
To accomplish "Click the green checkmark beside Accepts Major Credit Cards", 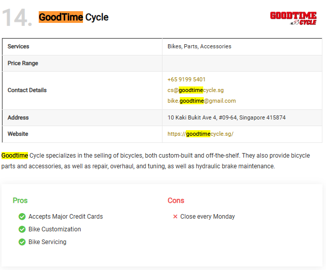I will pos(22,217).
